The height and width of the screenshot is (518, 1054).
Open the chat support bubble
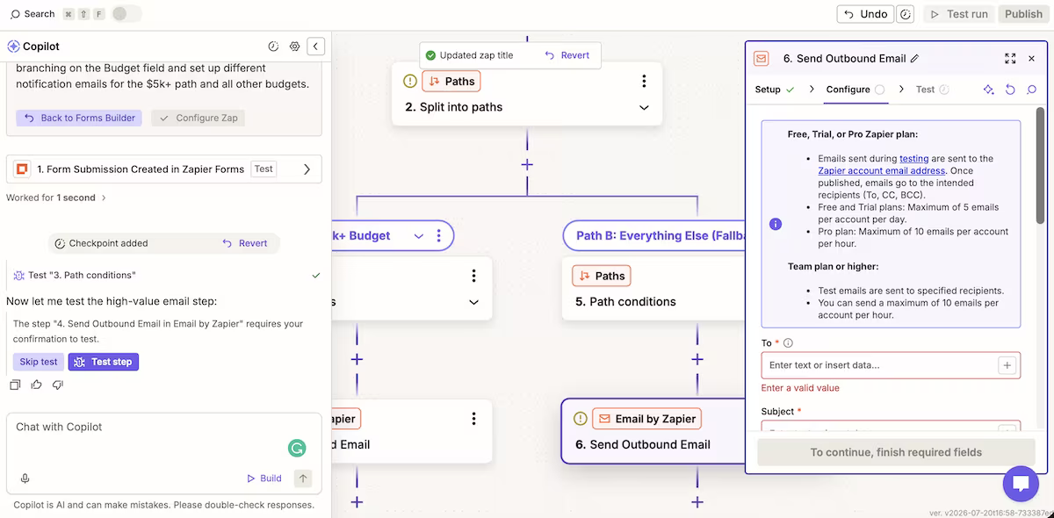(1021, 484)
